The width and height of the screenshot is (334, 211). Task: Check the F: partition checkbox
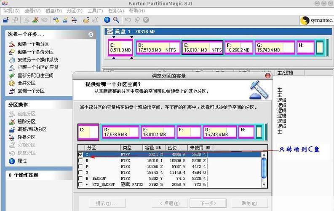pyautogui.click(x=80, y=166)
